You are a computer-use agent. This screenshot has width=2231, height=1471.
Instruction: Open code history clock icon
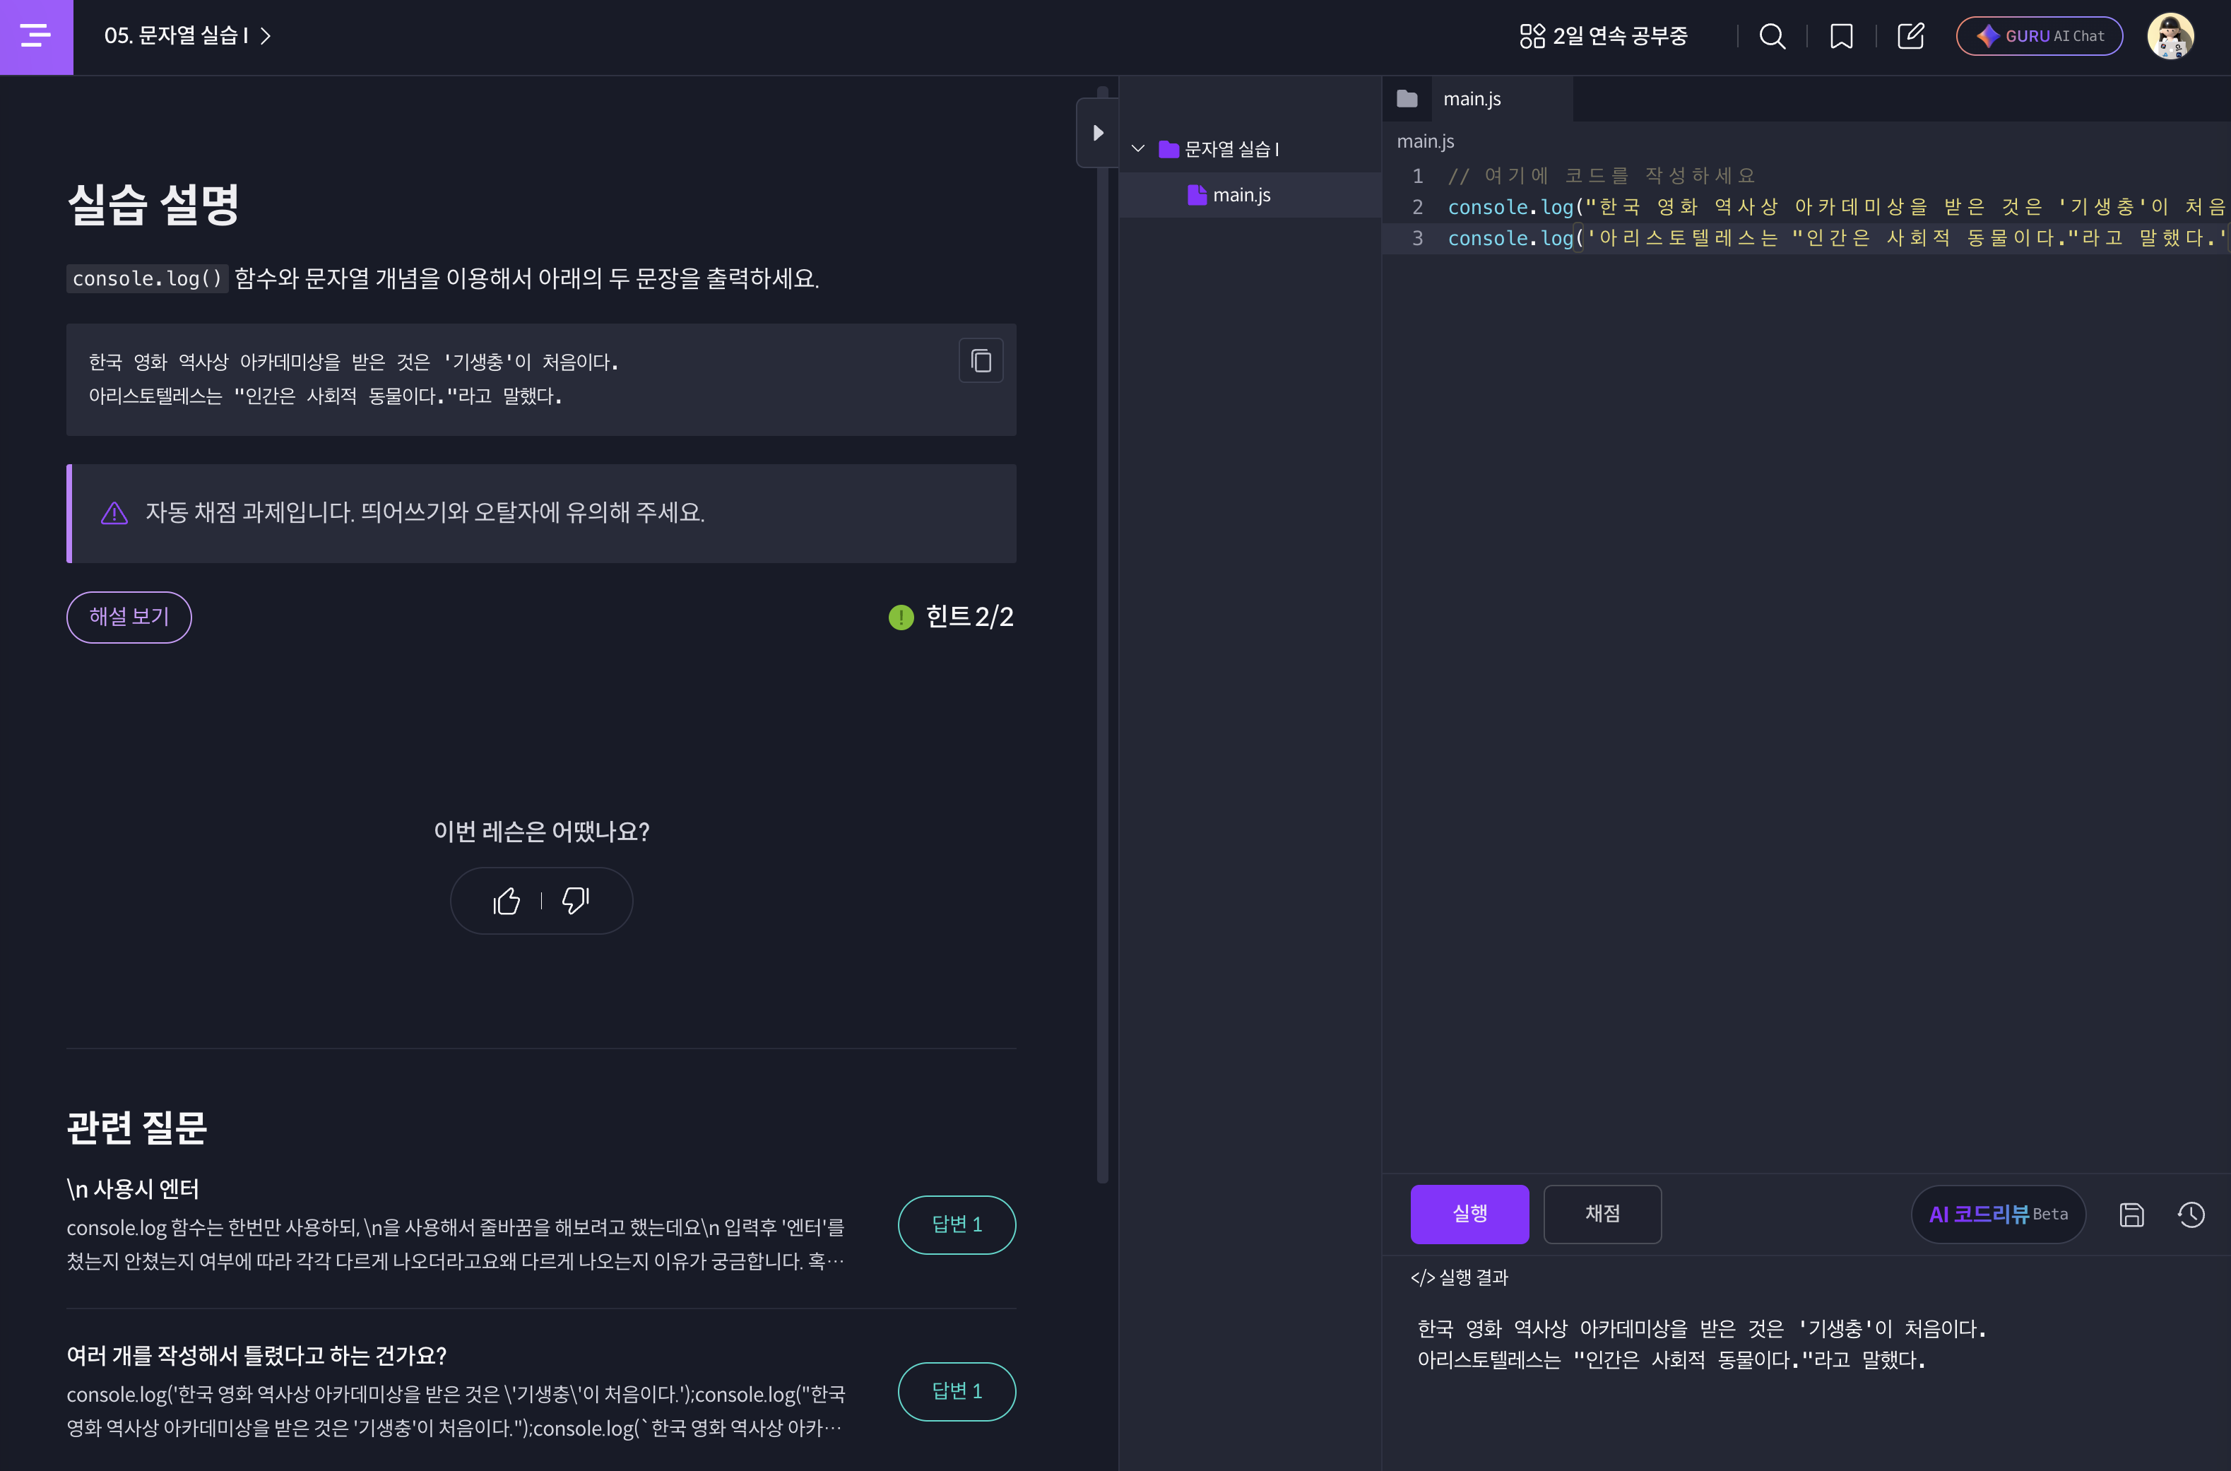click(2191, 1215)
